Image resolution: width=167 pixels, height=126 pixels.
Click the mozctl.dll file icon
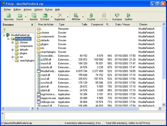(x=39, y=63)
